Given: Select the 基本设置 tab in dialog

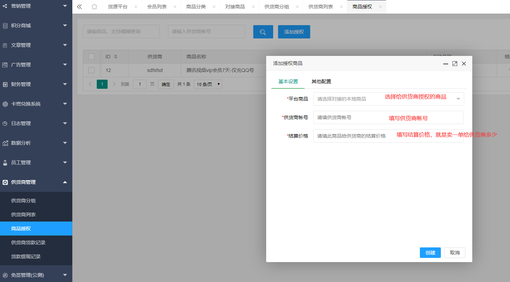Looking at the screenshot, I should (x=288, y=81).
